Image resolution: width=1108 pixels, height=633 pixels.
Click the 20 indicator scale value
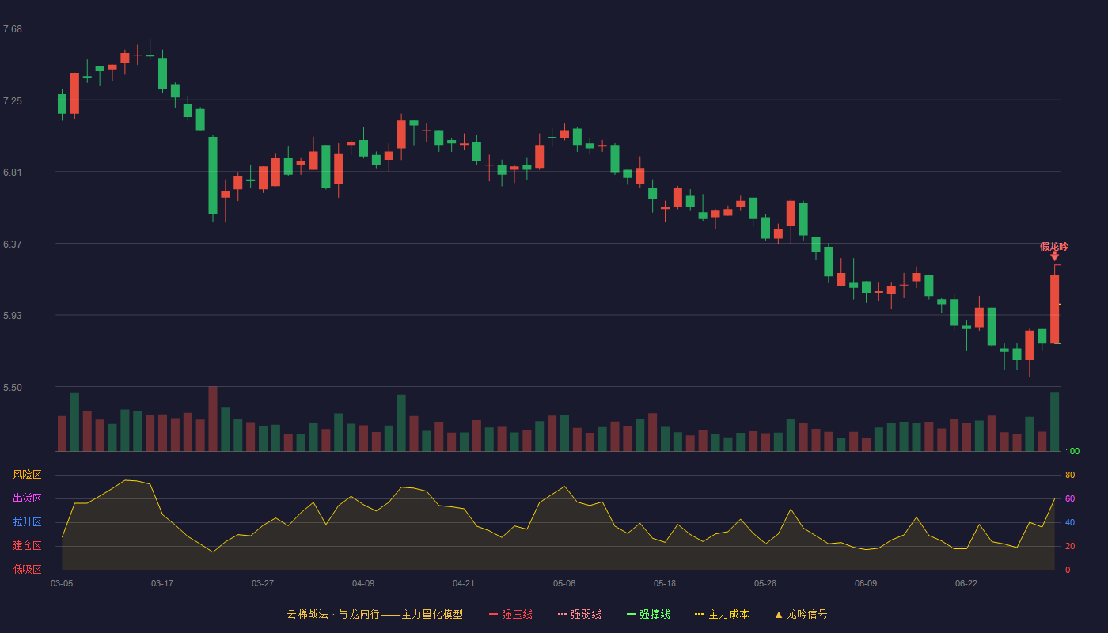1070,546
